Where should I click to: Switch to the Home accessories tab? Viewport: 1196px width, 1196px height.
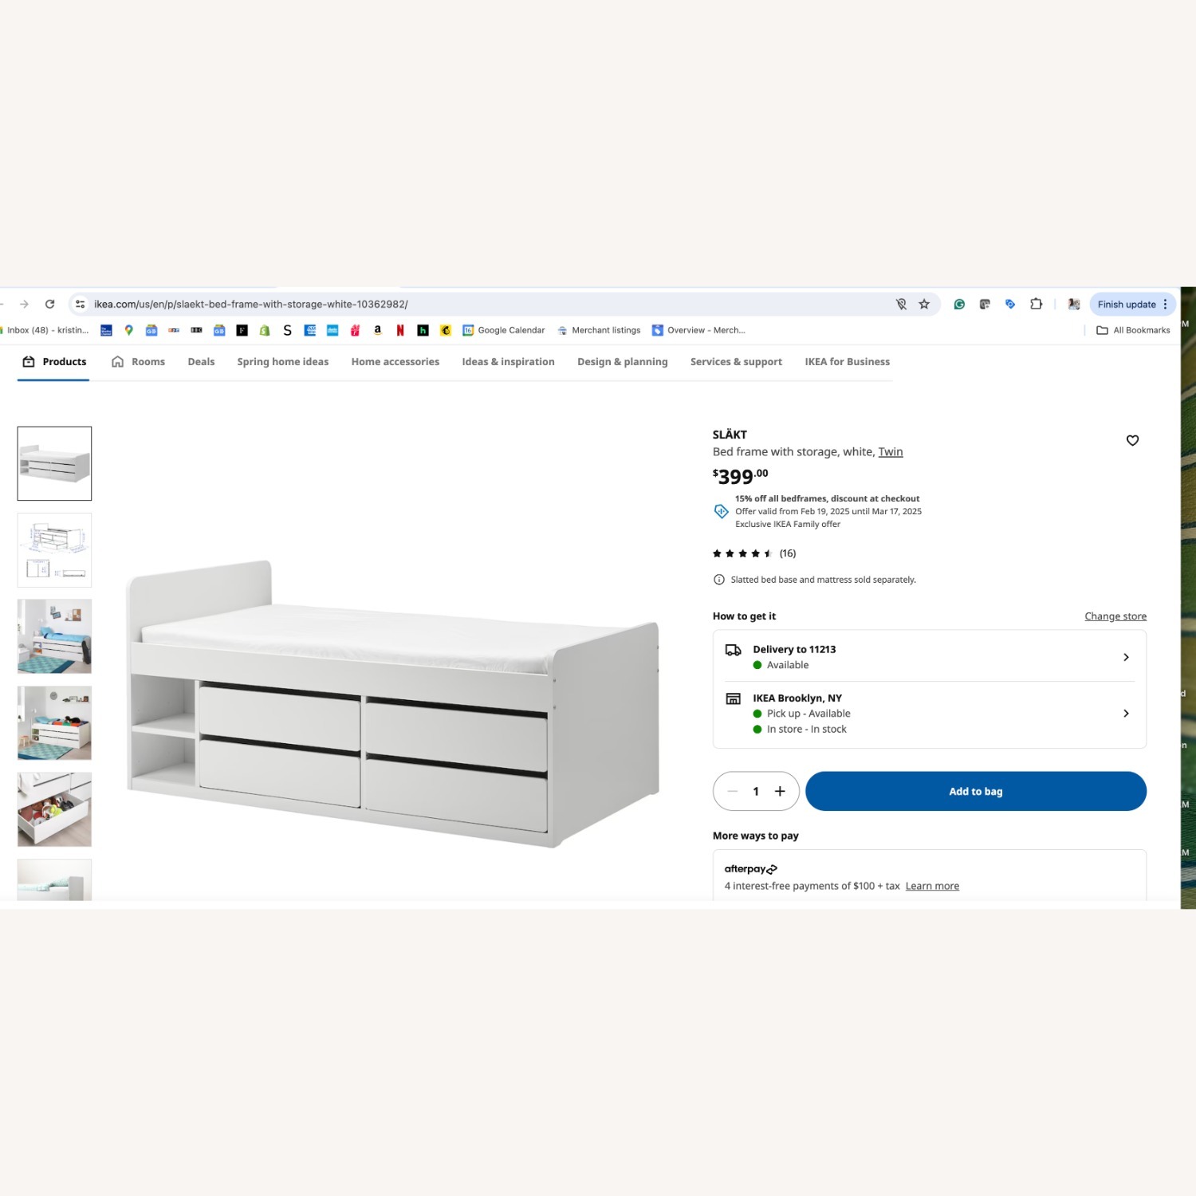(395, 361)
